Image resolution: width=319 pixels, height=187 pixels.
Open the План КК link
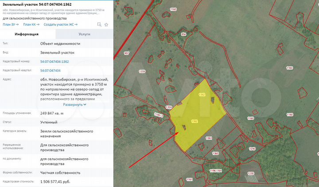tap(31, 24)
